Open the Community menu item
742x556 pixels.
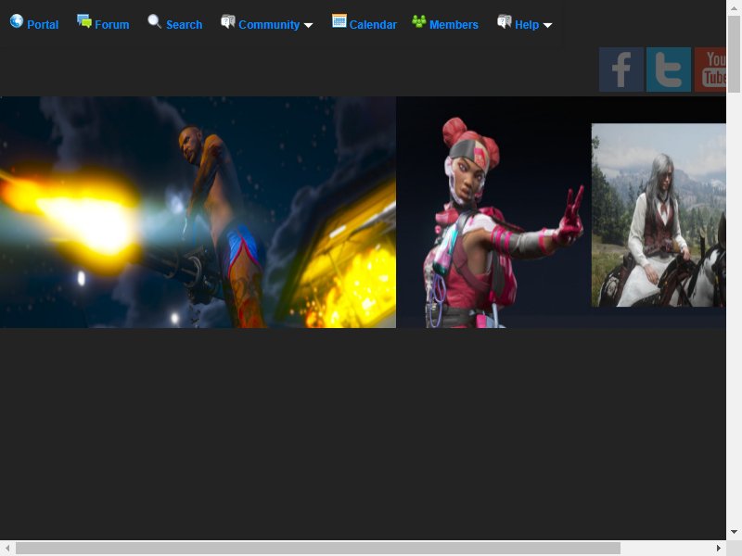[x=269, y=25]
